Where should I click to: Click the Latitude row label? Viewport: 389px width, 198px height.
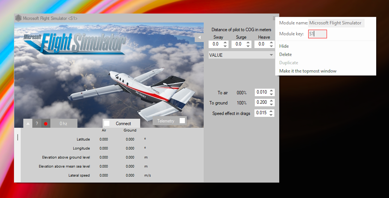83,139
